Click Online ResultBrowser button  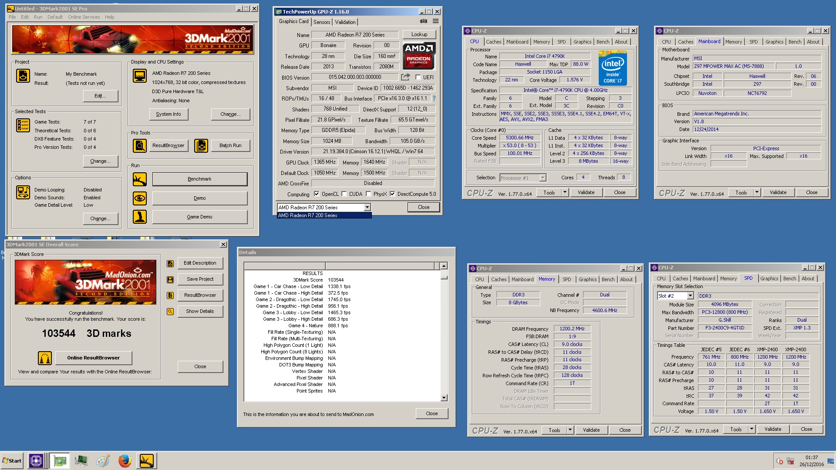pos(93,358)
